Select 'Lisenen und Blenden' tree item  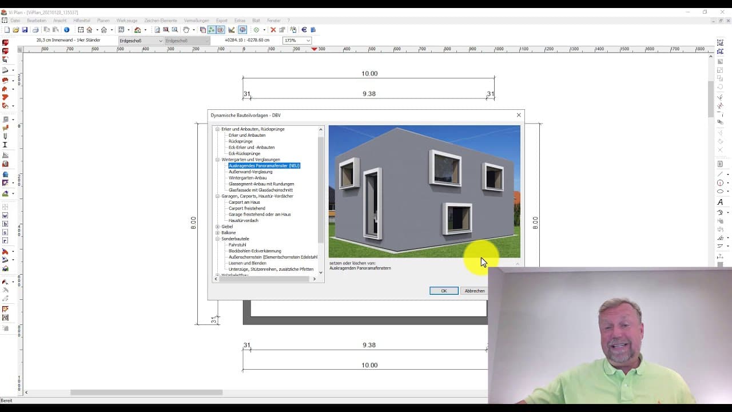[x=248, y=263]
